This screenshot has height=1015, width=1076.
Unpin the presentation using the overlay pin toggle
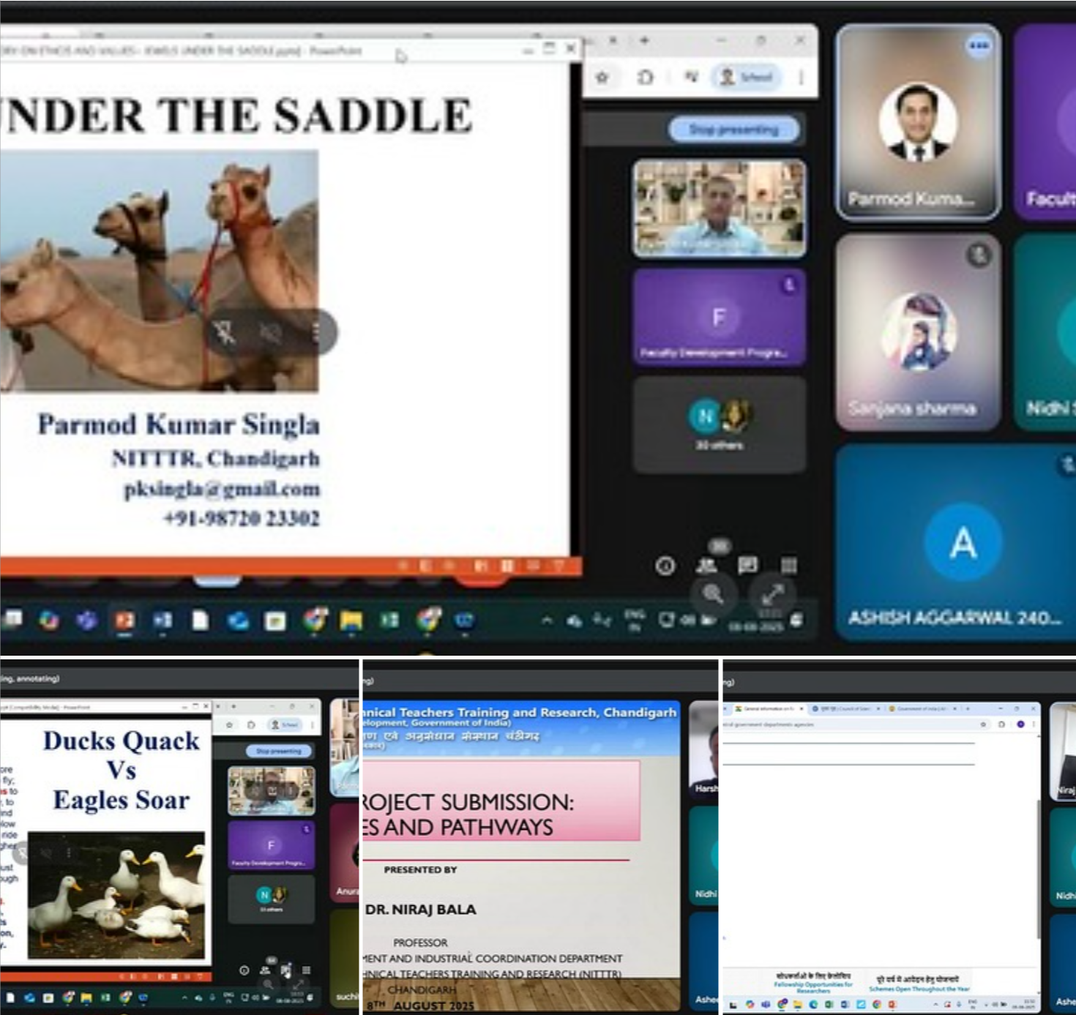(225, 332)
